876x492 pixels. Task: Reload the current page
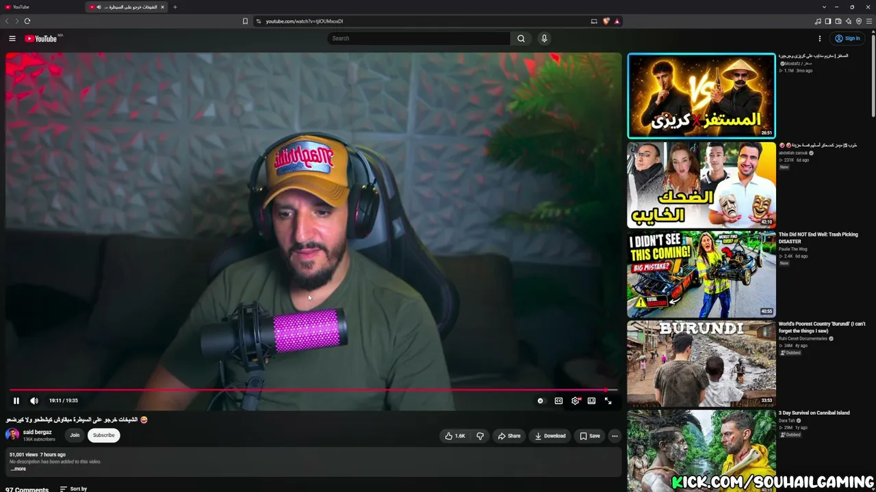click(x=27, y=21)
